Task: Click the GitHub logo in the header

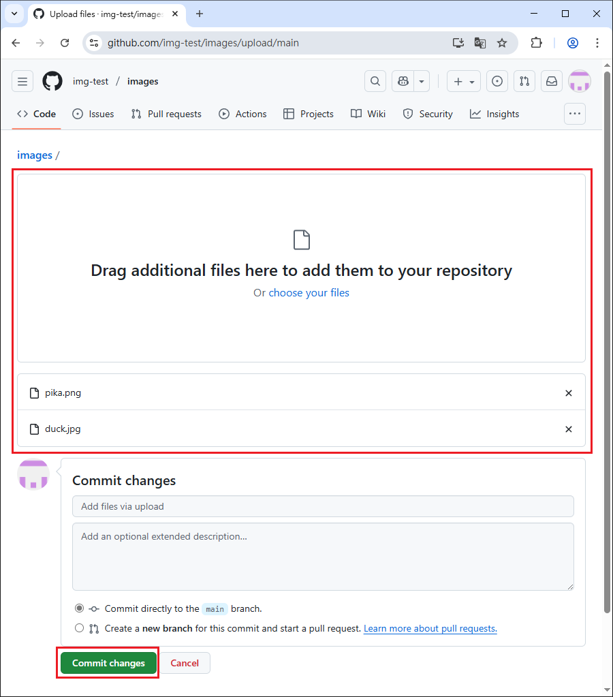Action: click(x=52, y=81)
